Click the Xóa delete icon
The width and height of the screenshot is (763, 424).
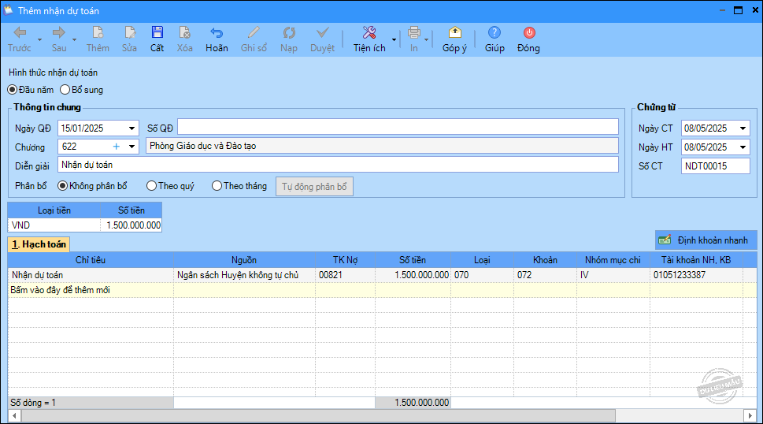(184, 32)
